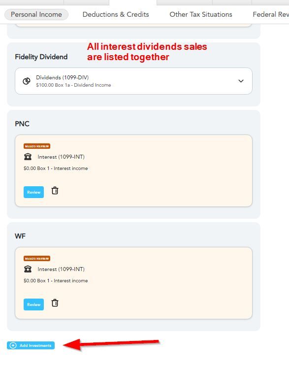Screen dimensions: 289x372
Task: Switch to Deductions & Credits tab
Action: point(116,14)
